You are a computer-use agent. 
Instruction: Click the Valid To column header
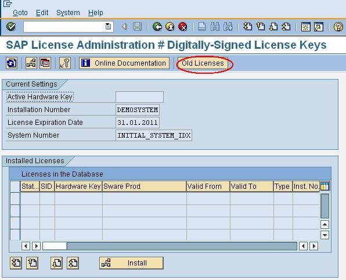click(252, 186)
